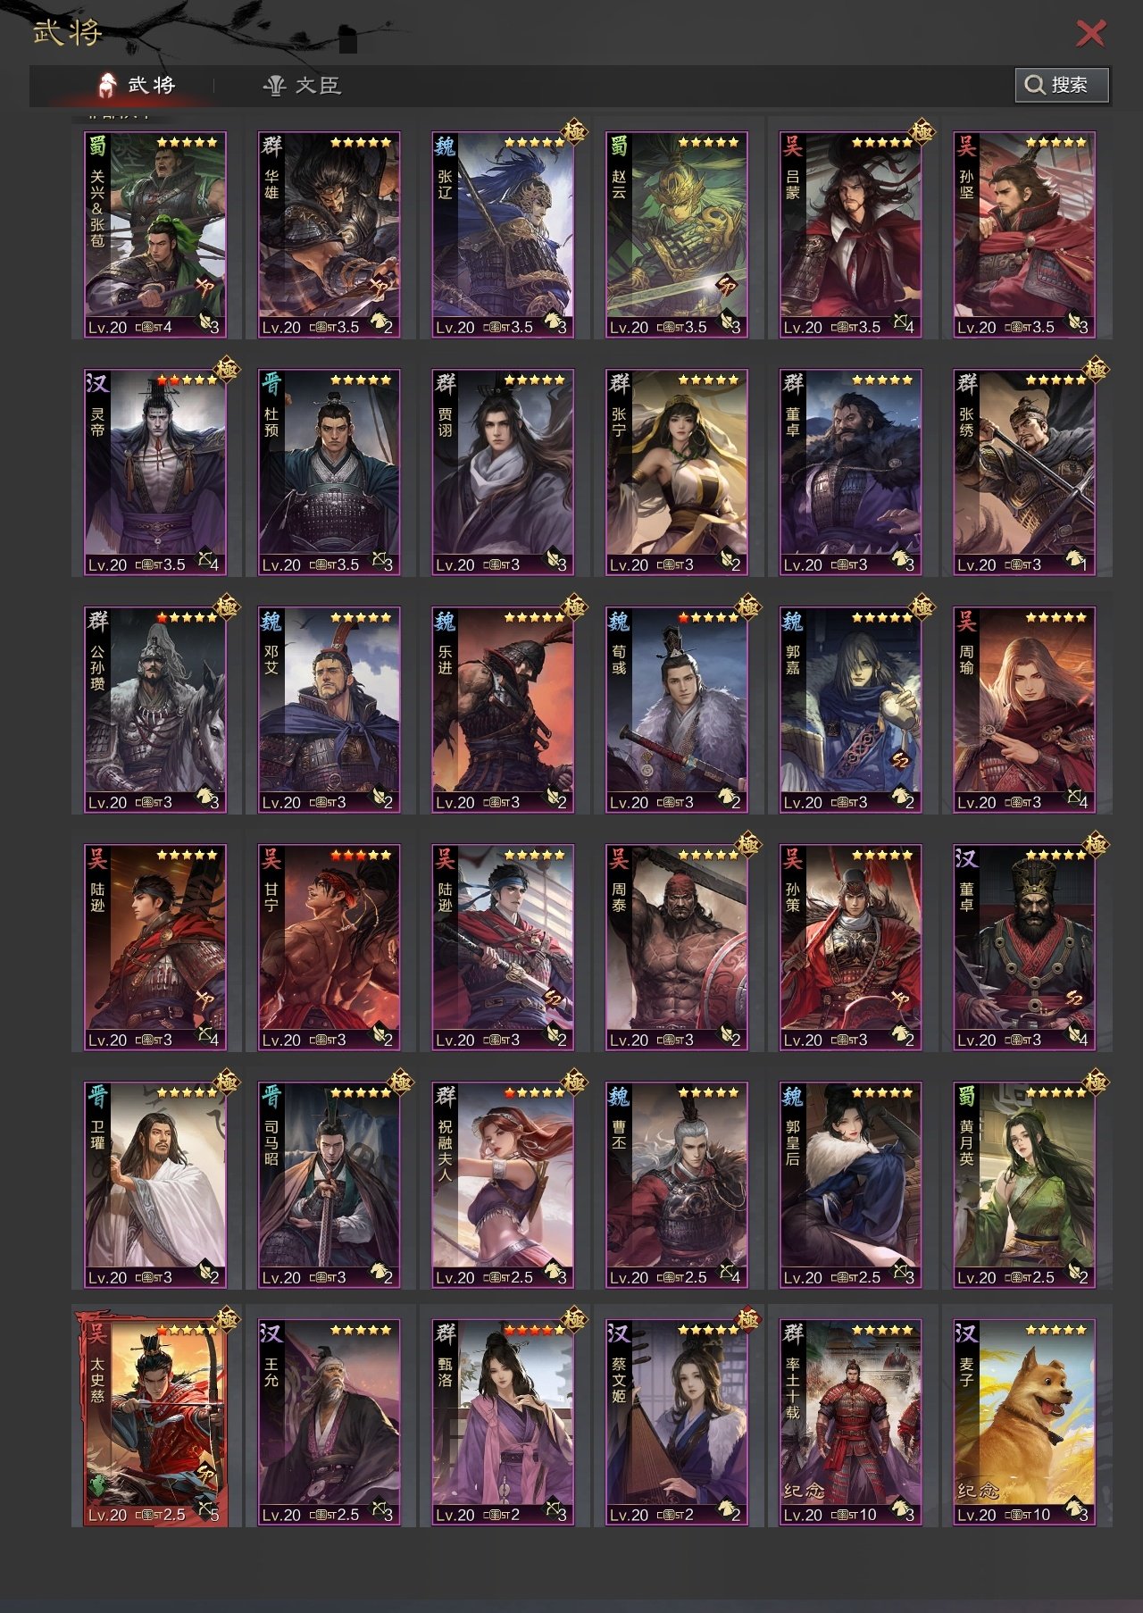Open the 司马昭 card
The image size is (1143, 1613).
pyautogui.click(x=329, y=1185)
